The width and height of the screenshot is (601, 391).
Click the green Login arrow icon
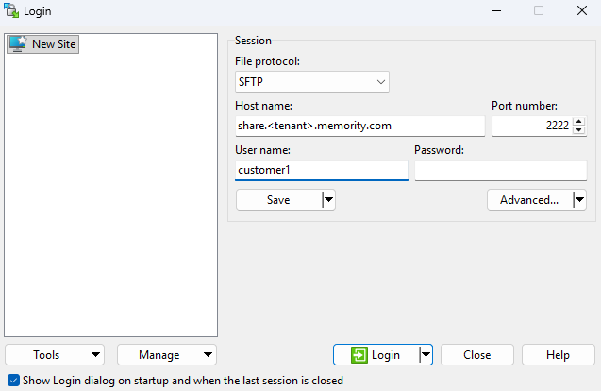pyautogui.click(x=359, y=355)
